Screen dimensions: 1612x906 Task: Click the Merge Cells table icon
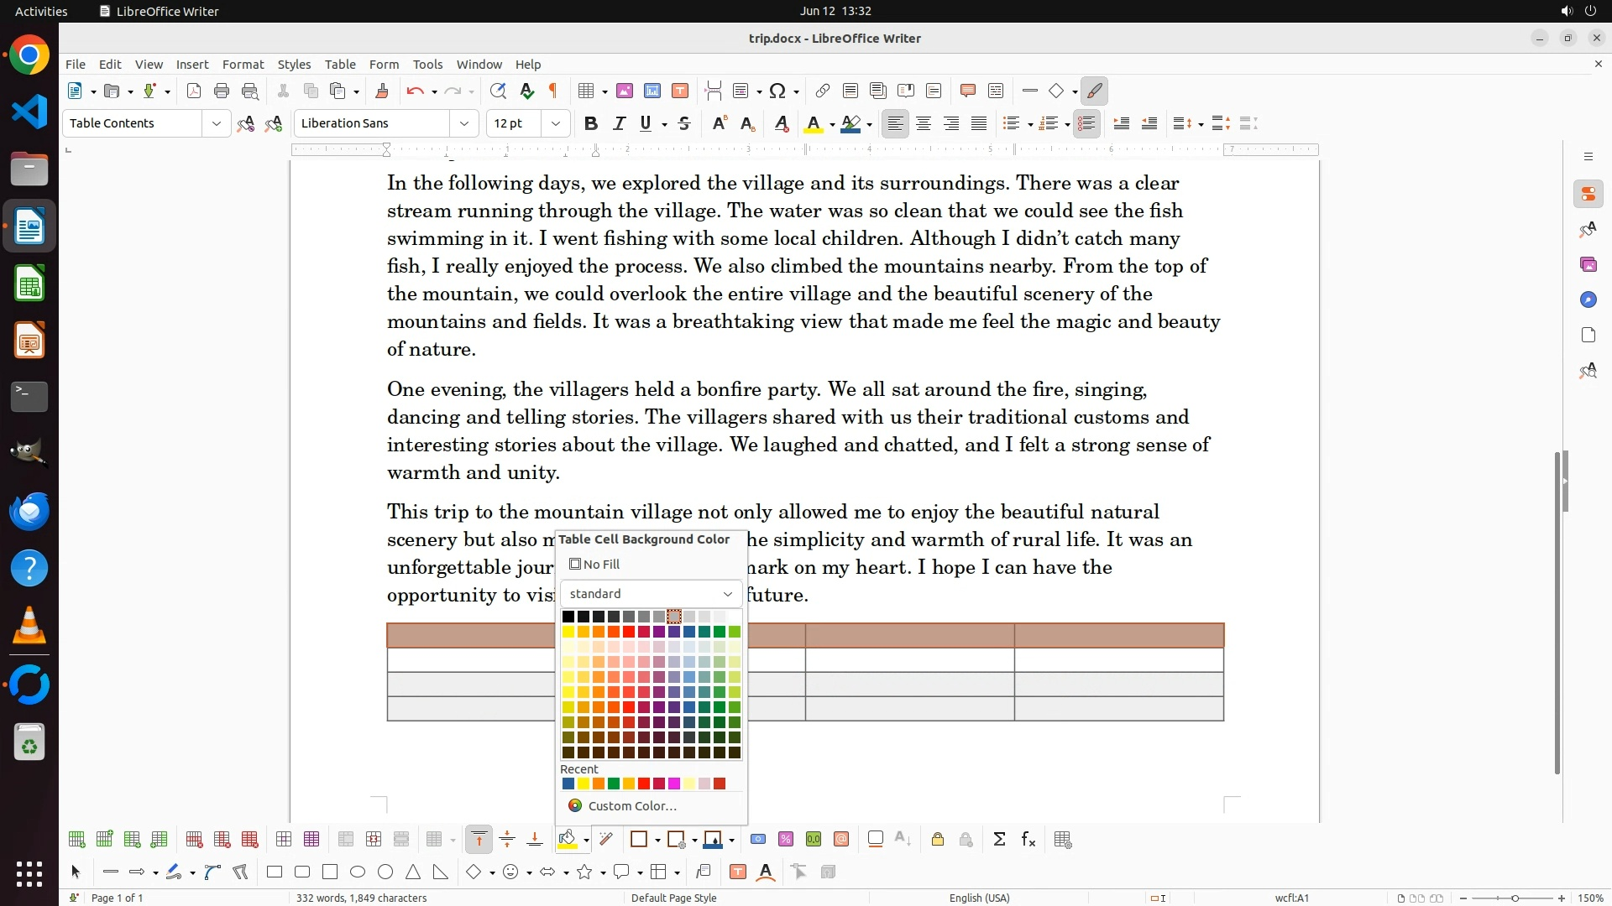[345, 840]
